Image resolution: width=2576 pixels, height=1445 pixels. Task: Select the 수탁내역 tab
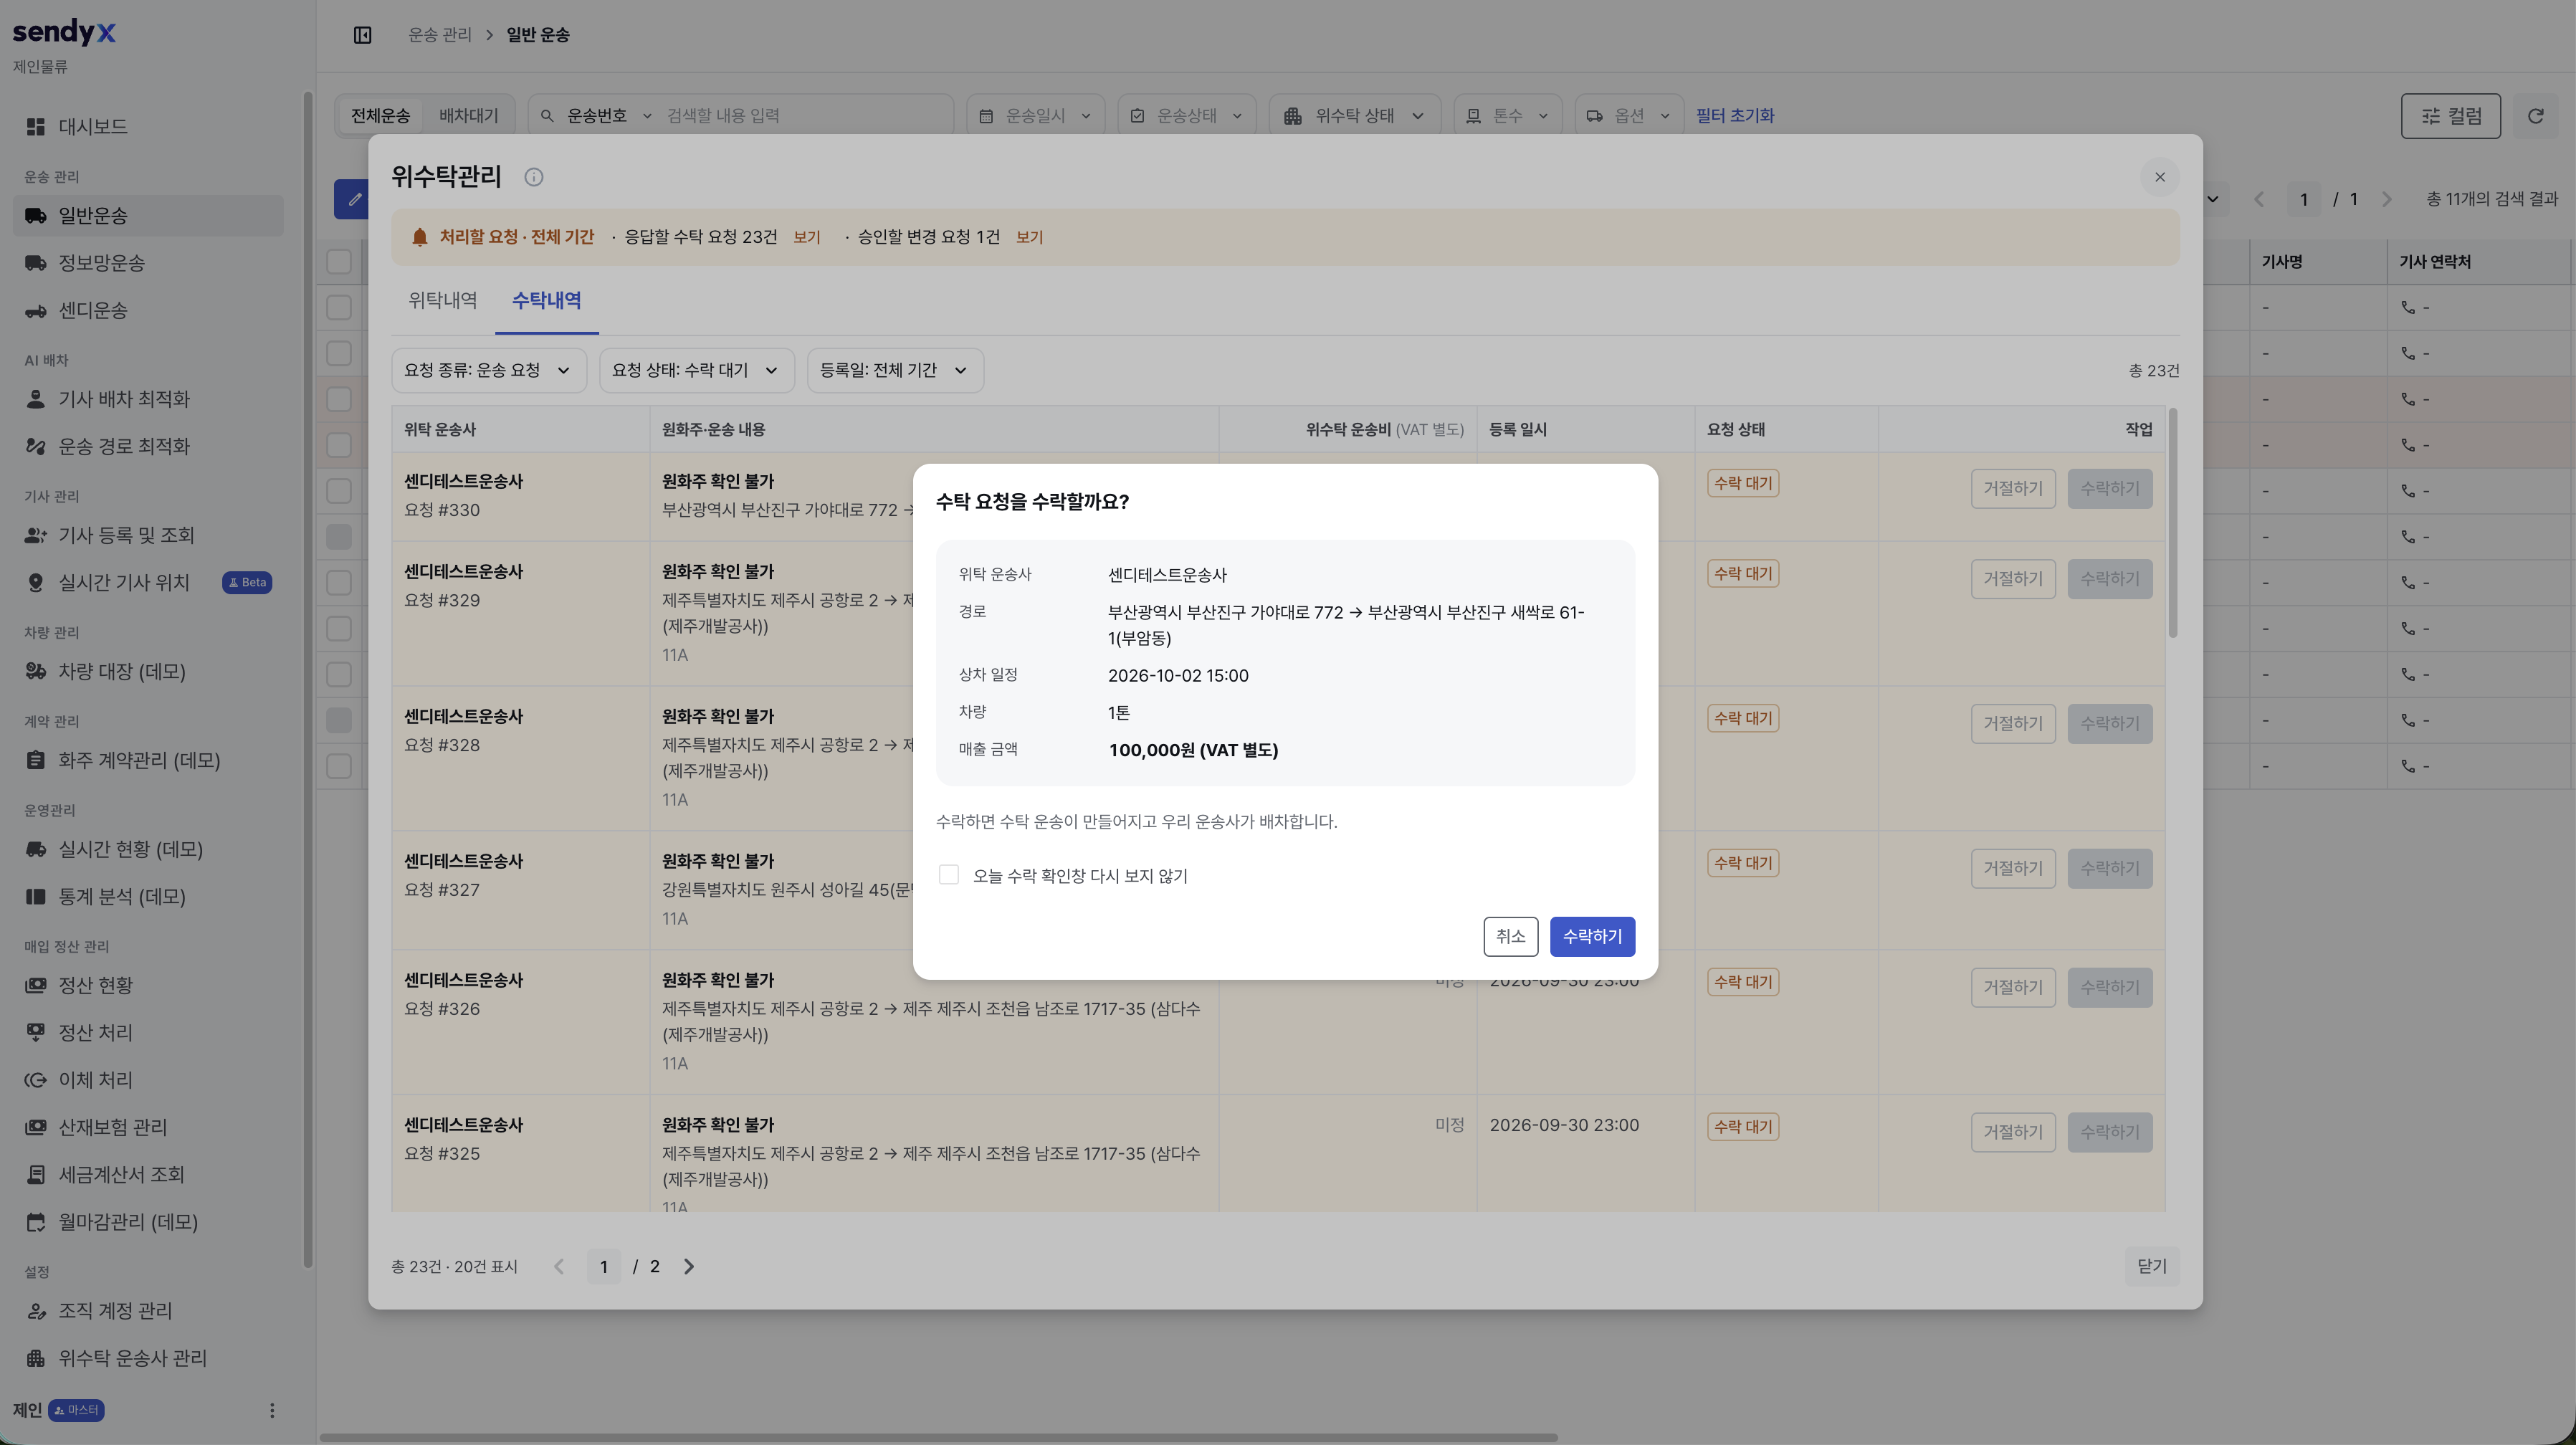pos(546,300)
